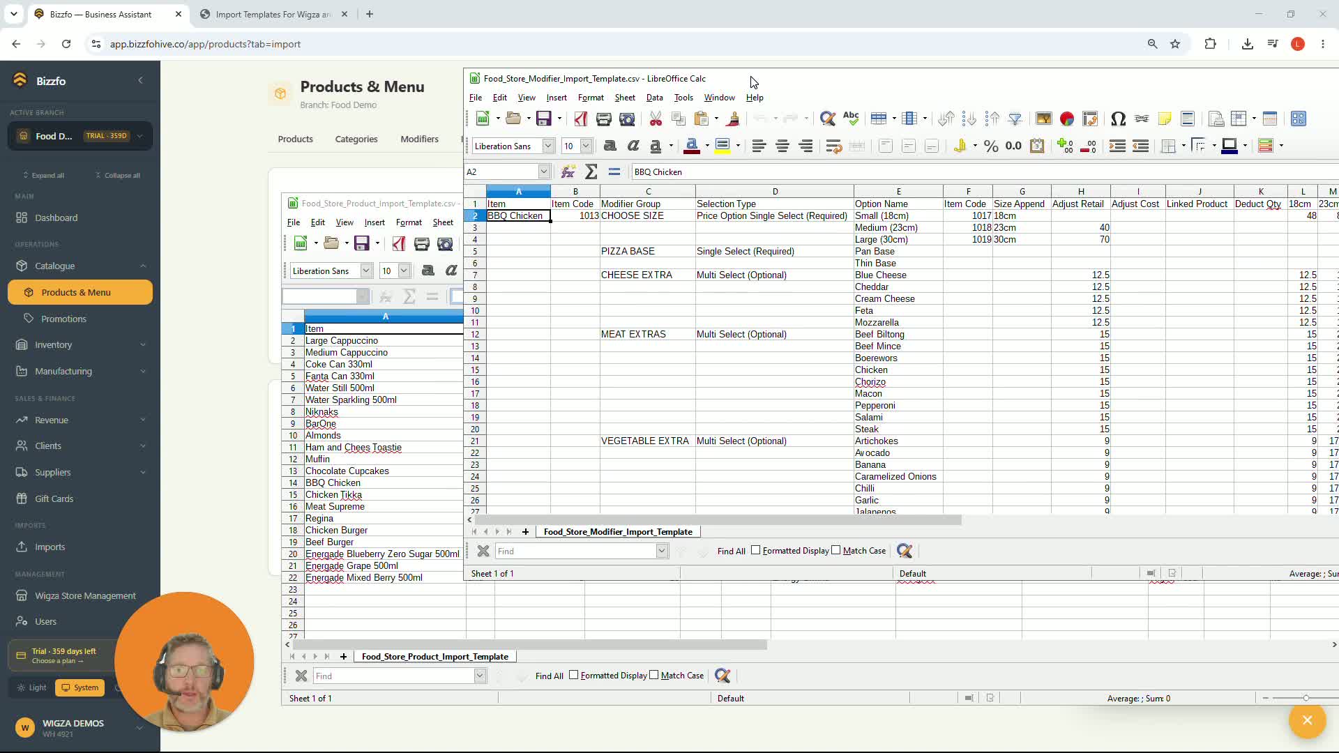Click the Sum sigma icon in formula bar
1339x753 pixels.
coord(591,172)
